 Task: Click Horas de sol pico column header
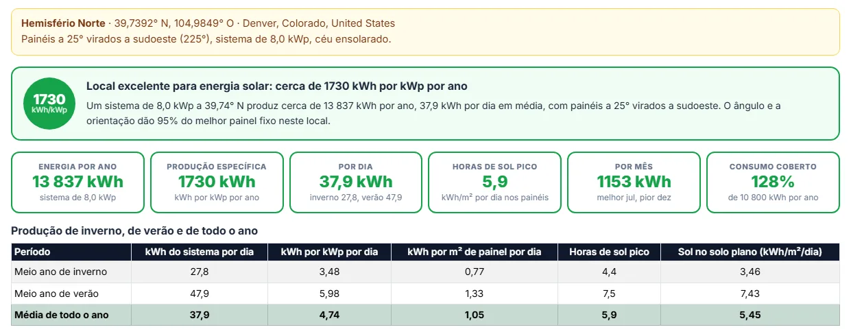tap(609, 252)
